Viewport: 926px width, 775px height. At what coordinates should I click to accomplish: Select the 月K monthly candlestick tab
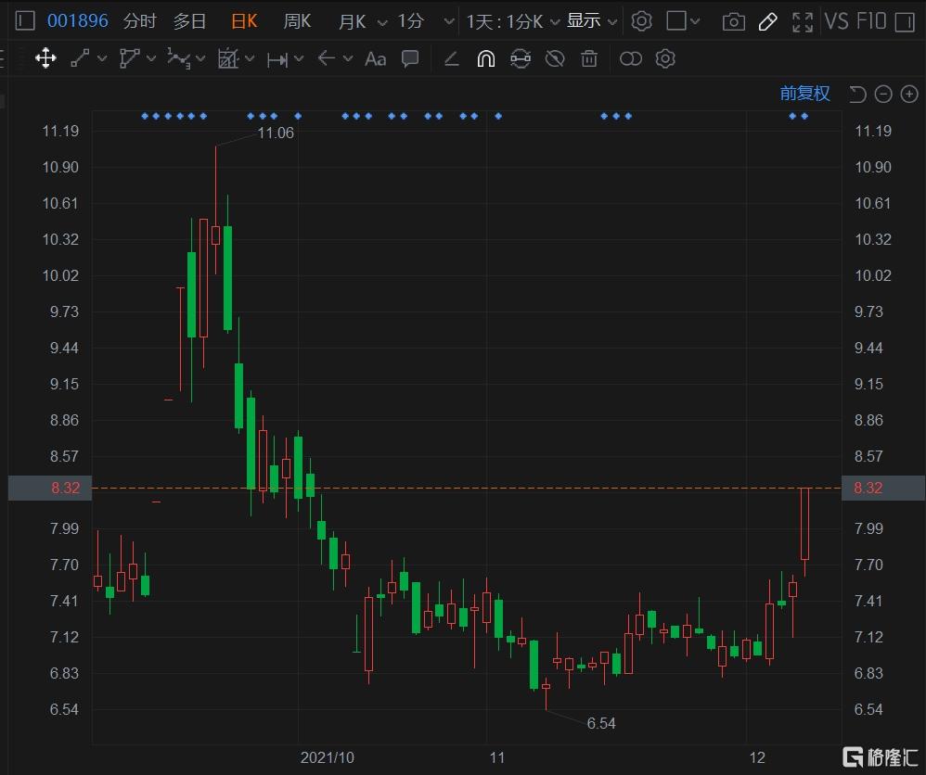(352, 22)
